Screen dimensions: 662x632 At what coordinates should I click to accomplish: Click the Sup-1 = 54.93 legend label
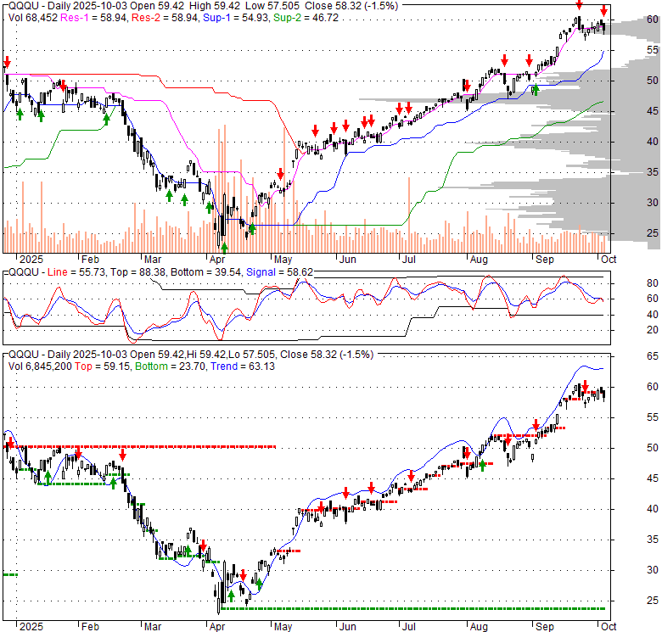[236, 18]
